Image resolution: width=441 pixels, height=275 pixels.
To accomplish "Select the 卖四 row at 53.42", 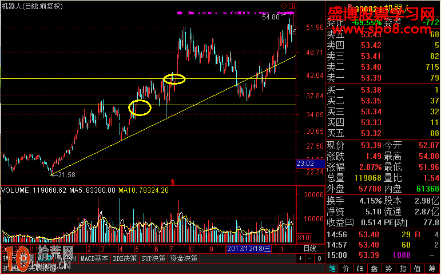I will point(383,45).
